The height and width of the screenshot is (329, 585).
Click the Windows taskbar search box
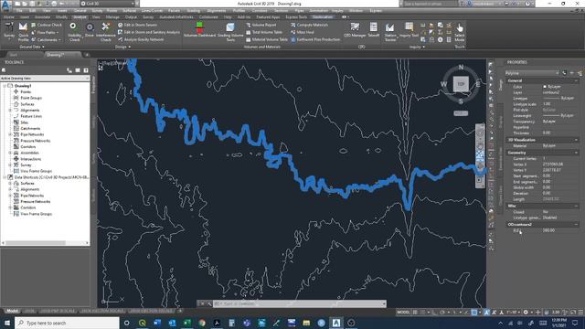pyautogui.click(x=67, y=323)
